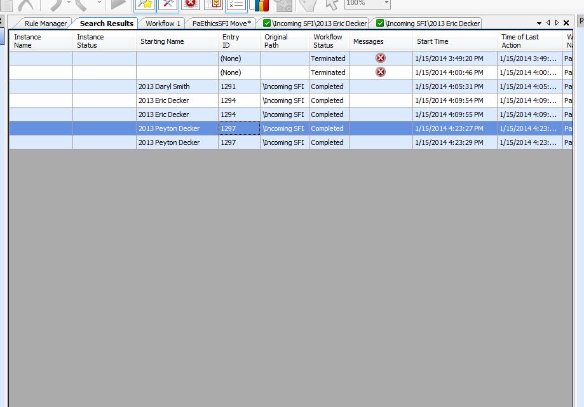584x407 pixels.
Task: Sort by the Original Path column header
Action: [x=285, y=41]
